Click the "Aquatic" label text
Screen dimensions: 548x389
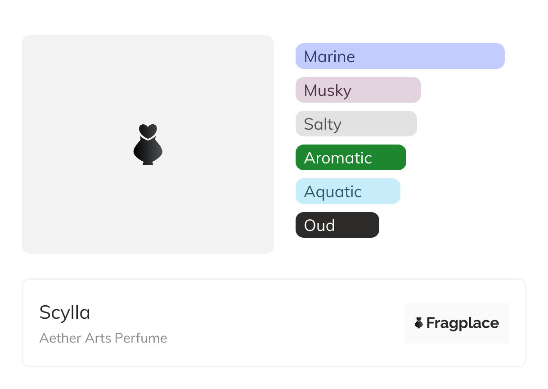coord(333,192)
